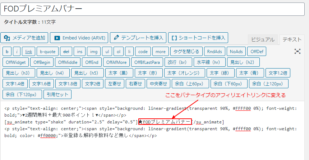Insert heading 見出し (h3)

(x=19, y=73)
